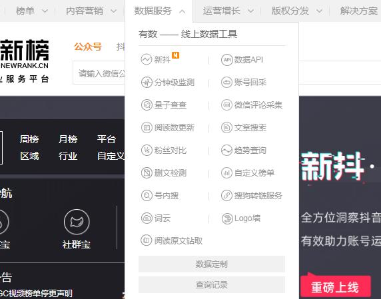Click the 新抖 trend icon
The height and width of the screenshot is (299, 381).
[147, 59]
